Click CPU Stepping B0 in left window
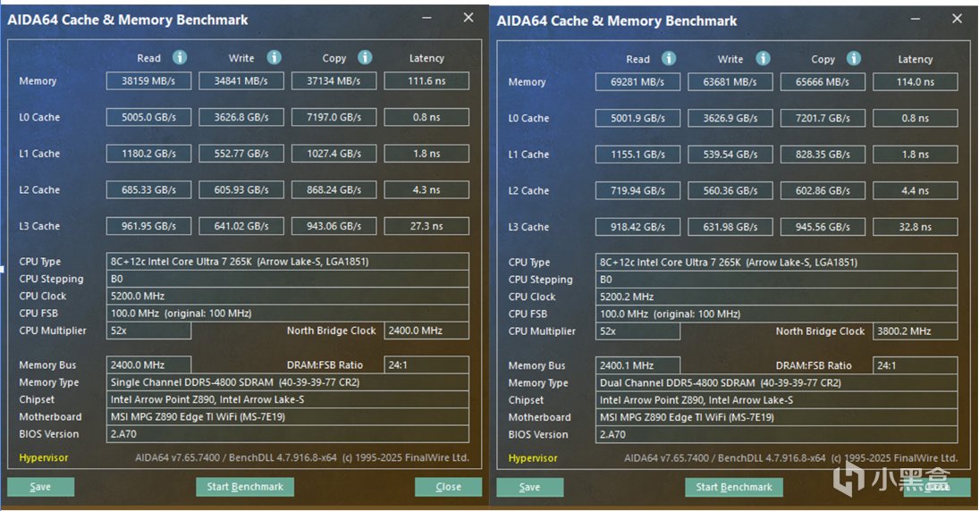The image size is (979, 511). (x=287, y=279)
